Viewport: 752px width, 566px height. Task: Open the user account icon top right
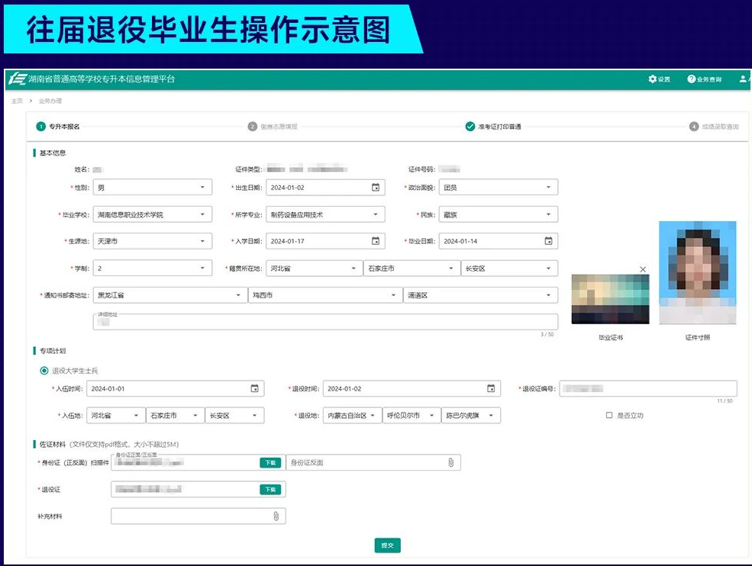click(x=743, y=78)
